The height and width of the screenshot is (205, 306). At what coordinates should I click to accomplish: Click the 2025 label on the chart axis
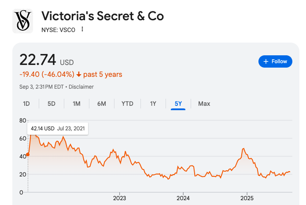tap(247, 198)
